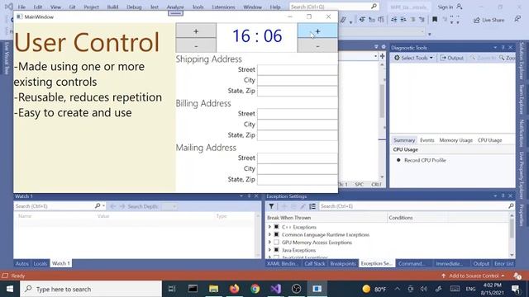Click the hours plus button in MainWindow
The image size is (529, 297).
click(196, 31)
